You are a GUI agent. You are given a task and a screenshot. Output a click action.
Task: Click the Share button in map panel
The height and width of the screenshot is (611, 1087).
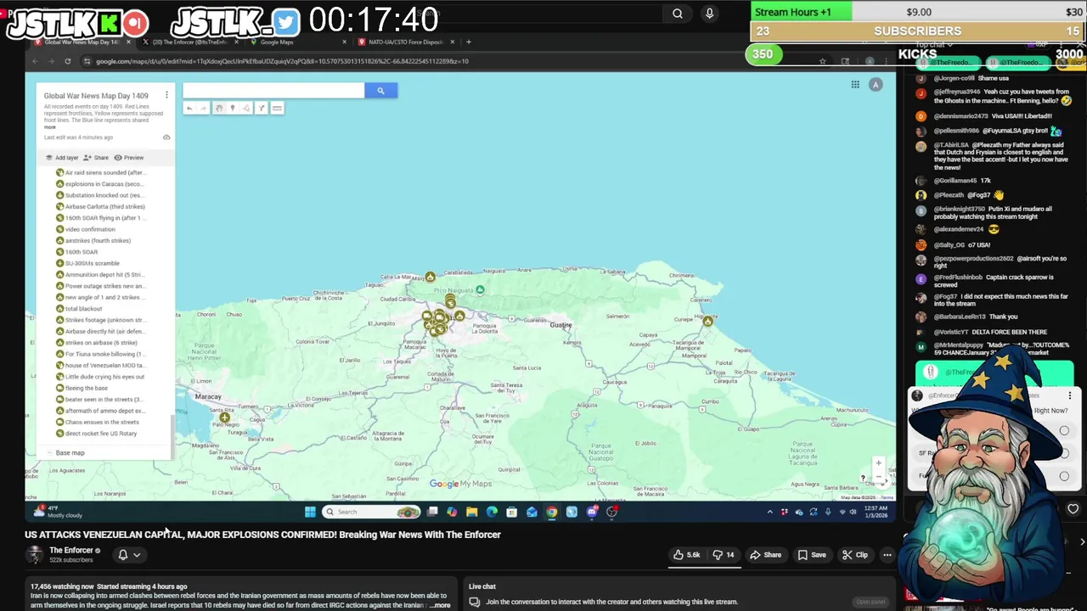coord(97,158)
